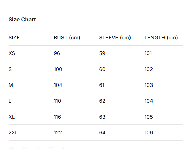The height and width of the screenshot is (150, 192).
Task: Click the LENGTH (cm) column header
Action: coord(161,38)
